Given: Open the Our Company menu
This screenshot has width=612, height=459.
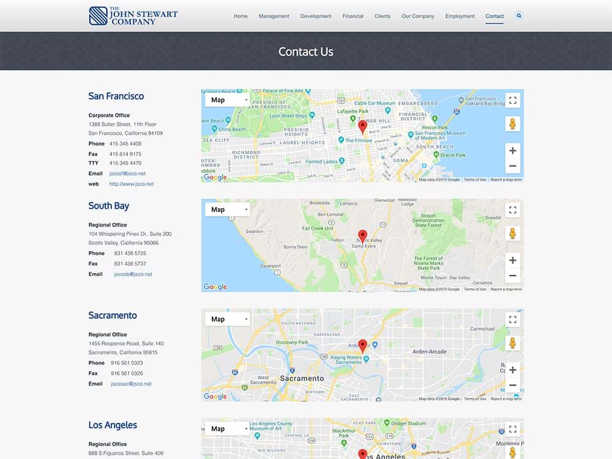Looking at the screenshot, I should [x=418, y=16].
